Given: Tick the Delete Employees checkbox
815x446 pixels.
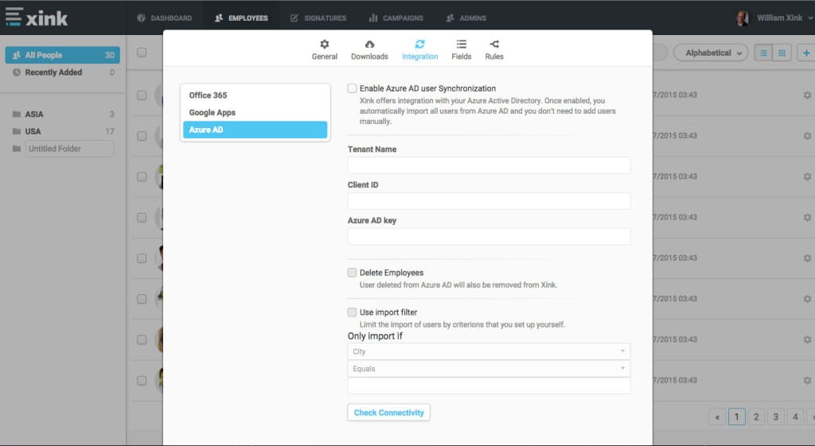Looking at the screenshot, I should pos(352,273).
